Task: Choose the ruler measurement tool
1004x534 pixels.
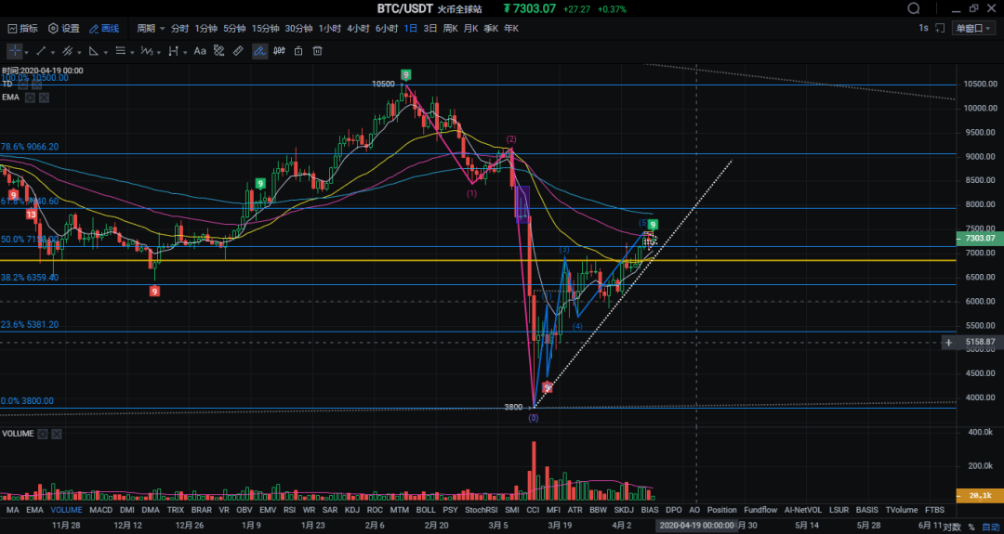Action: (238, 51)
